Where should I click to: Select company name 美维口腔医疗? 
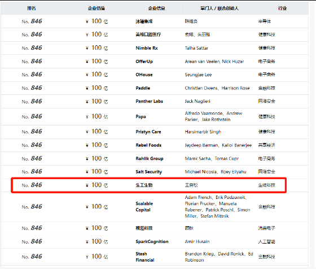(x=148, y=34)
